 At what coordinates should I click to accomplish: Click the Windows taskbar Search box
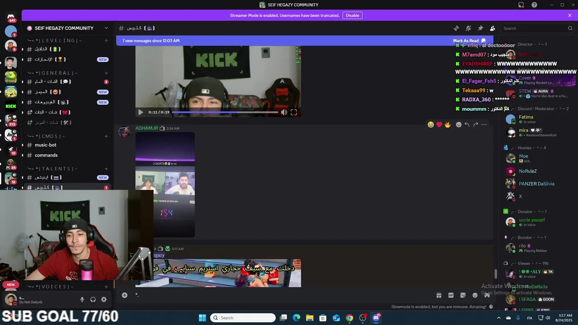coord(243,318)
